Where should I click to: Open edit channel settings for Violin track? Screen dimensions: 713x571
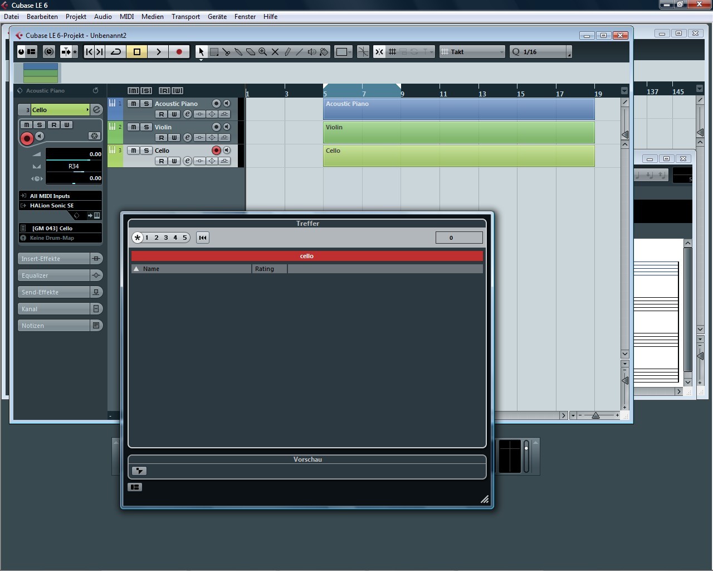click(188, 138)
